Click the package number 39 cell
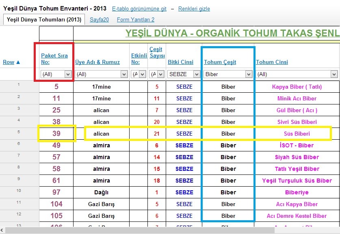This screenshot has width=340, height=234. (x=56, y=134)
